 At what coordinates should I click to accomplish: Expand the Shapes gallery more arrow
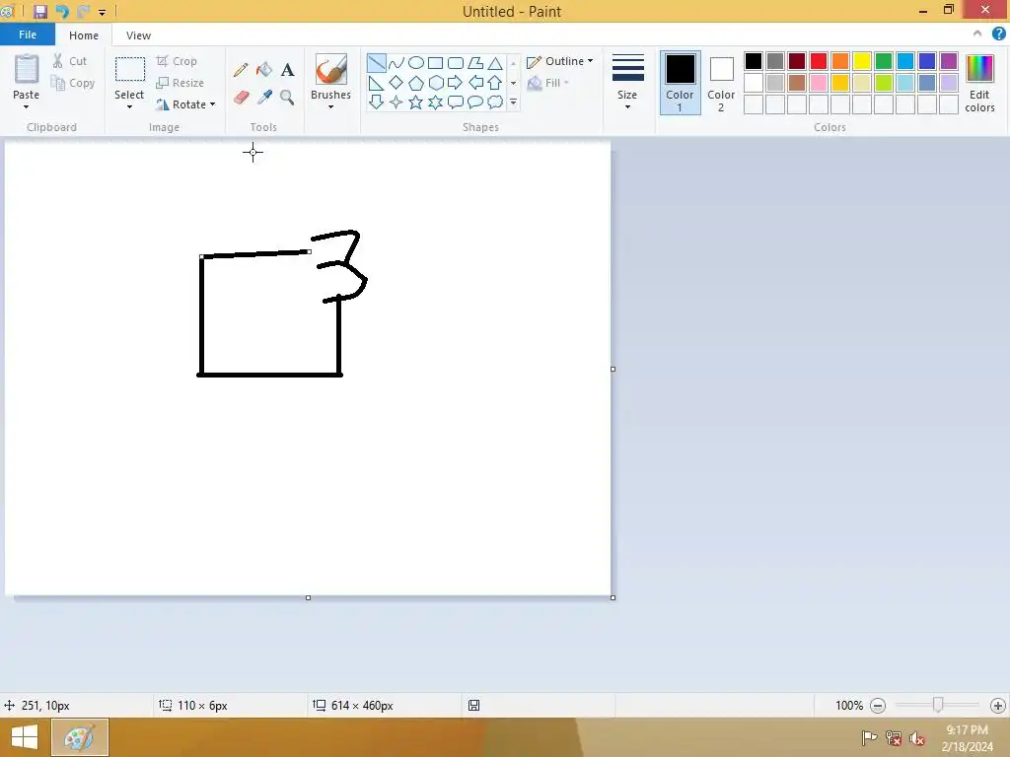(513, 102)
